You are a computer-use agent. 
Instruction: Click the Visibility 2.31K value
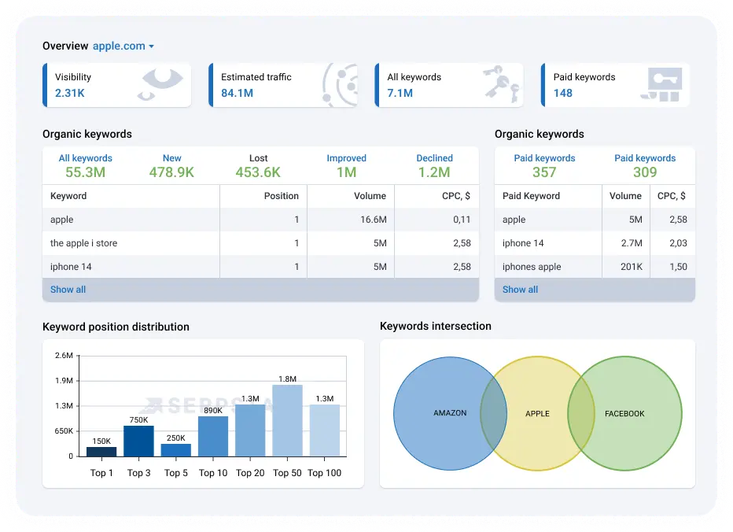70,93
